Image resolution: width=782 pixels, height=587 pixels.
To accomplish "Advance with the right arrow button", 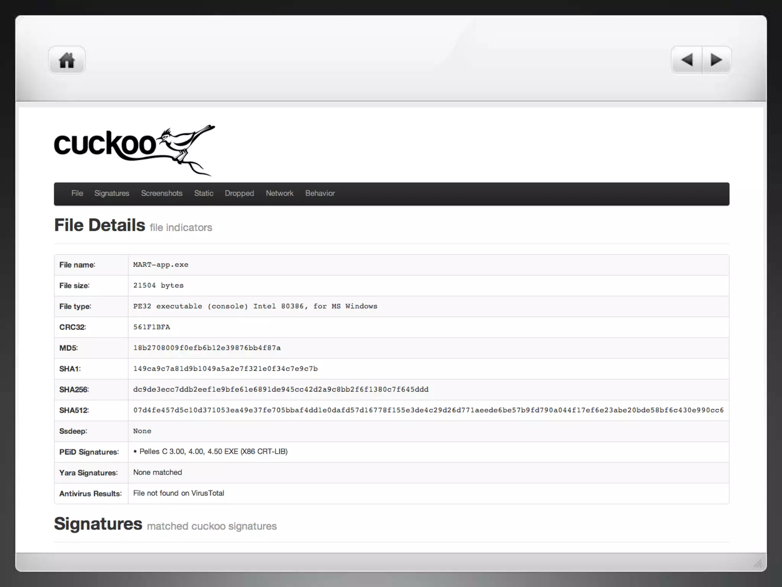I will point(716,60).
